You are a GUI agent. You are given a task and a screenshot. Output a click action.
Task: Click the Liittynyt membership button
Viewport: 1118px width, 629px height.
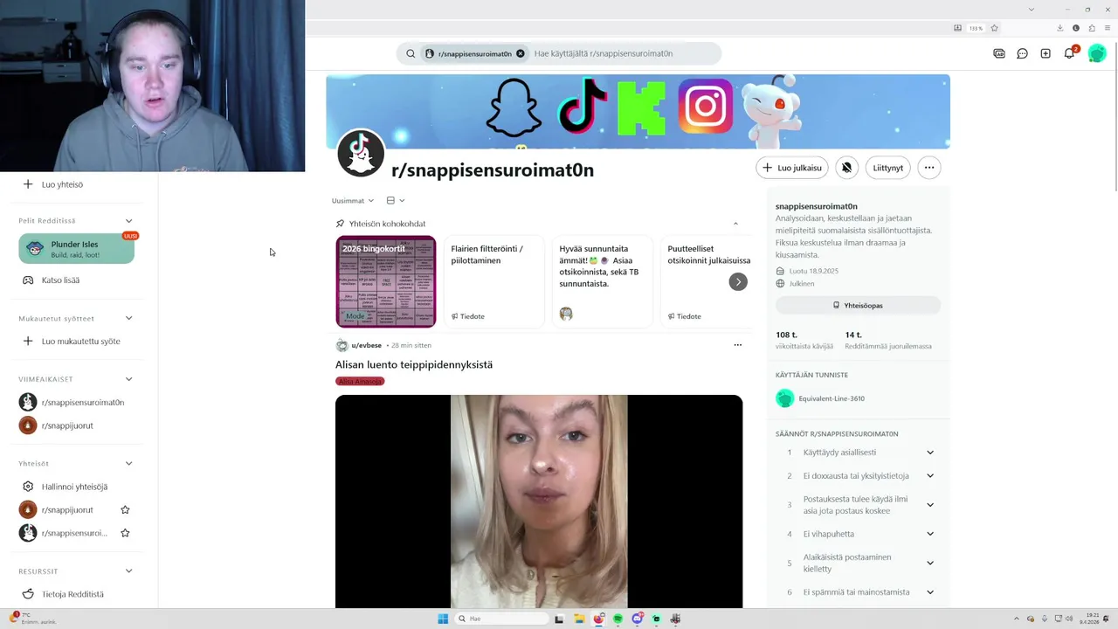[887, 168]
